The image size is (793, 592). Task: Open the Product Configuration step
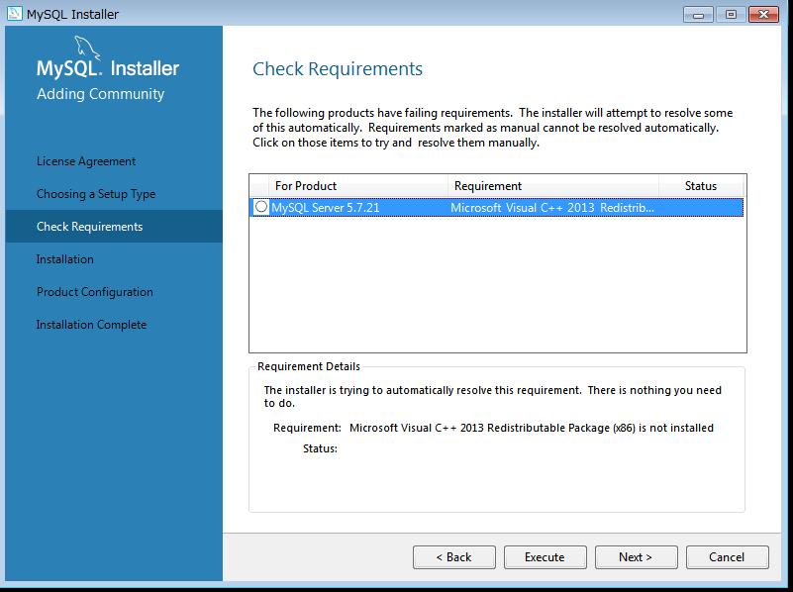click(95, 292)
